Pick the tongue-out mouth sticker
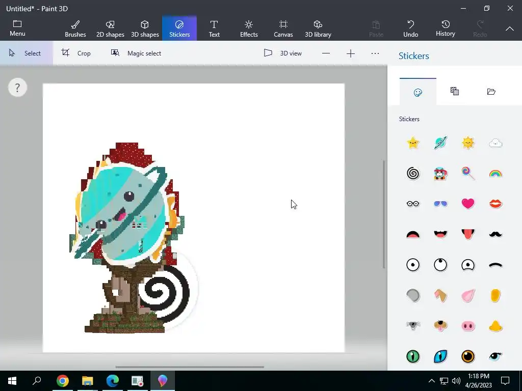Viewport: 522px width, 391px height. pyautogui.click(x=468, y=234)
